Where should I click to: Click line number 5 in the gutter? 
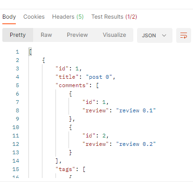coord(17,85)
